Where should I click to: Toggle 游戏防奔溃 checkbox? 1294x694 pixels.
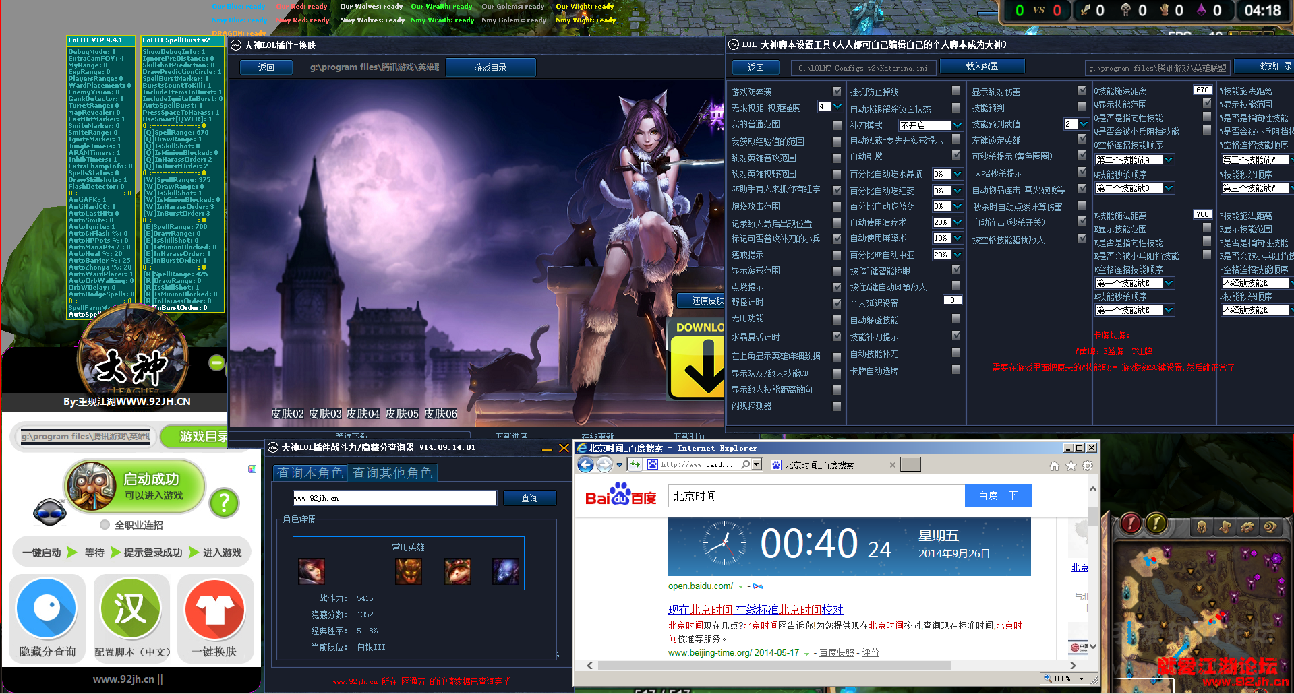(837, 92)
